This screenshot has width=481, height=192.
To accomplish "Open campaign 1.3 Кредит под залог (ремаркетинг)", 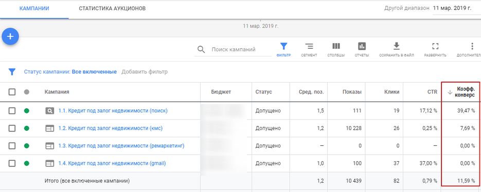I will pyautogui.click(x=121, y=146).
